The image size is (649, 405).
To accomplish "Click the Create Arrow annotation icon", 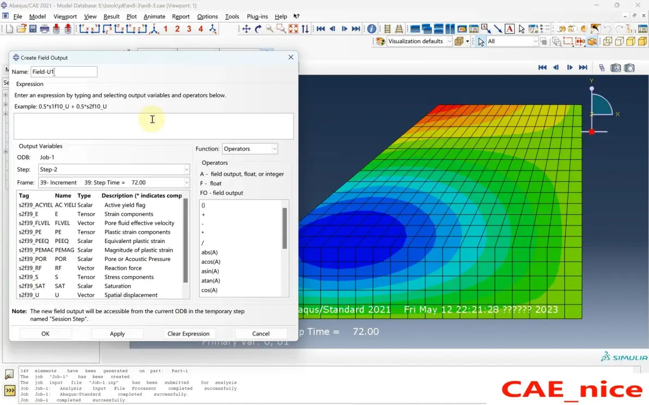I will coord(498,29).
